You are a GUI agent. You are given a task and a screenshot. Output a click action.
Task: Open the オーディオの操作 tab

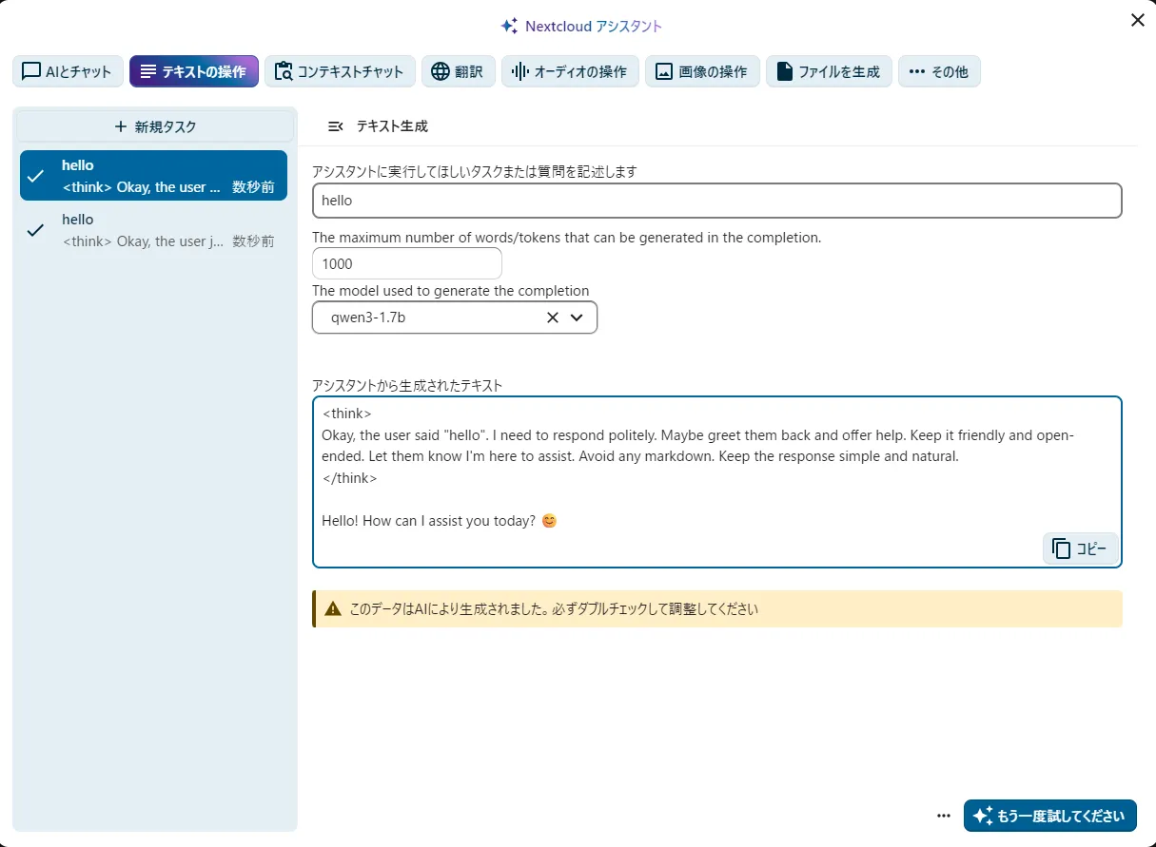569,71
